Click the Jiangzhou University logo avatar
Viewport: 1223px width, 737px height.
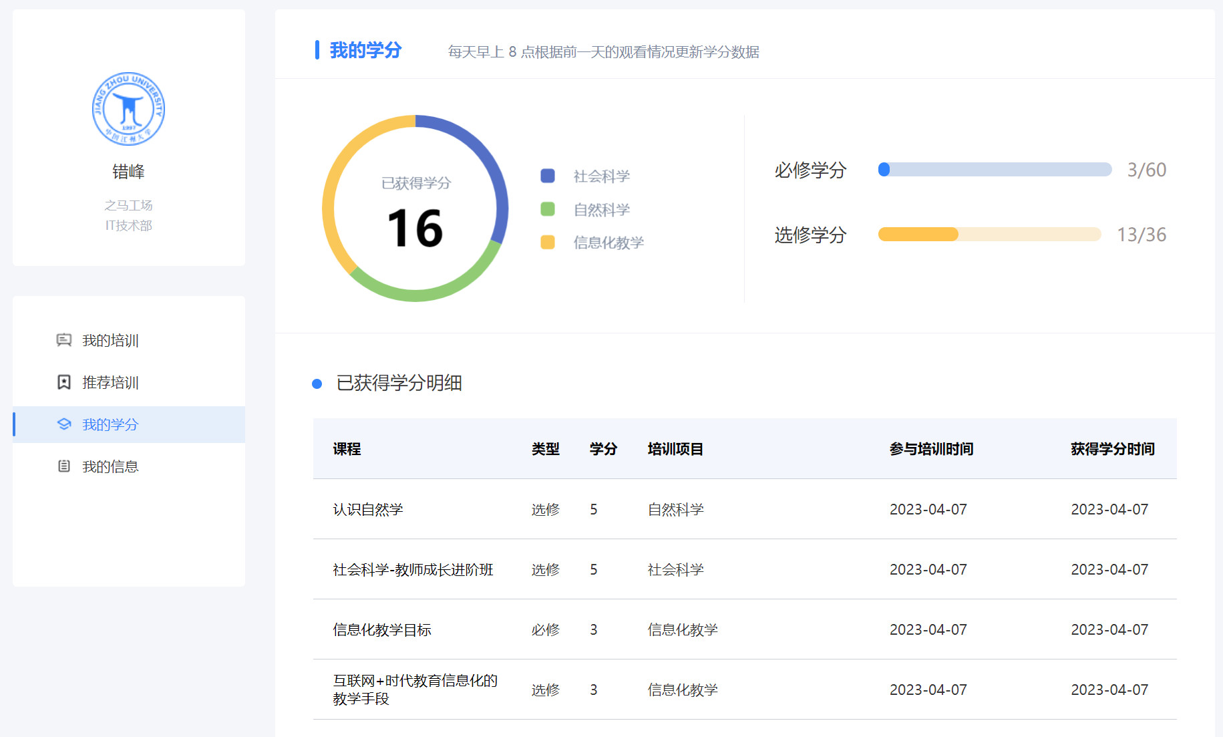coord(128,109)
